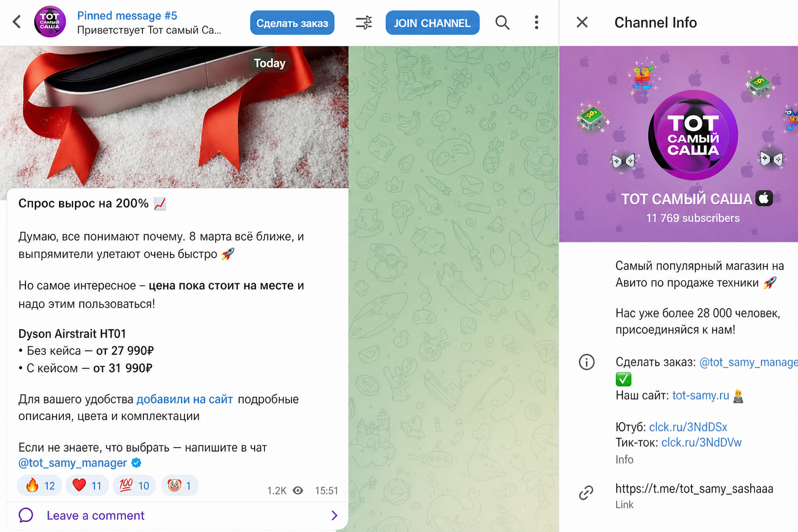
Task: Click the Сделать заказ button
Action: click(292, 23)
